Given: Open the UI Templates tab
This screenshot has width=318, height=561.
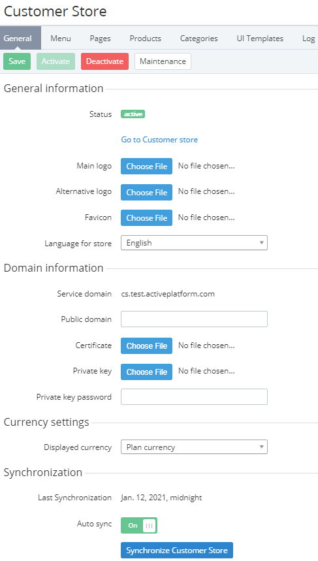Looking at the screenshot, I should (x=260, y=39).
